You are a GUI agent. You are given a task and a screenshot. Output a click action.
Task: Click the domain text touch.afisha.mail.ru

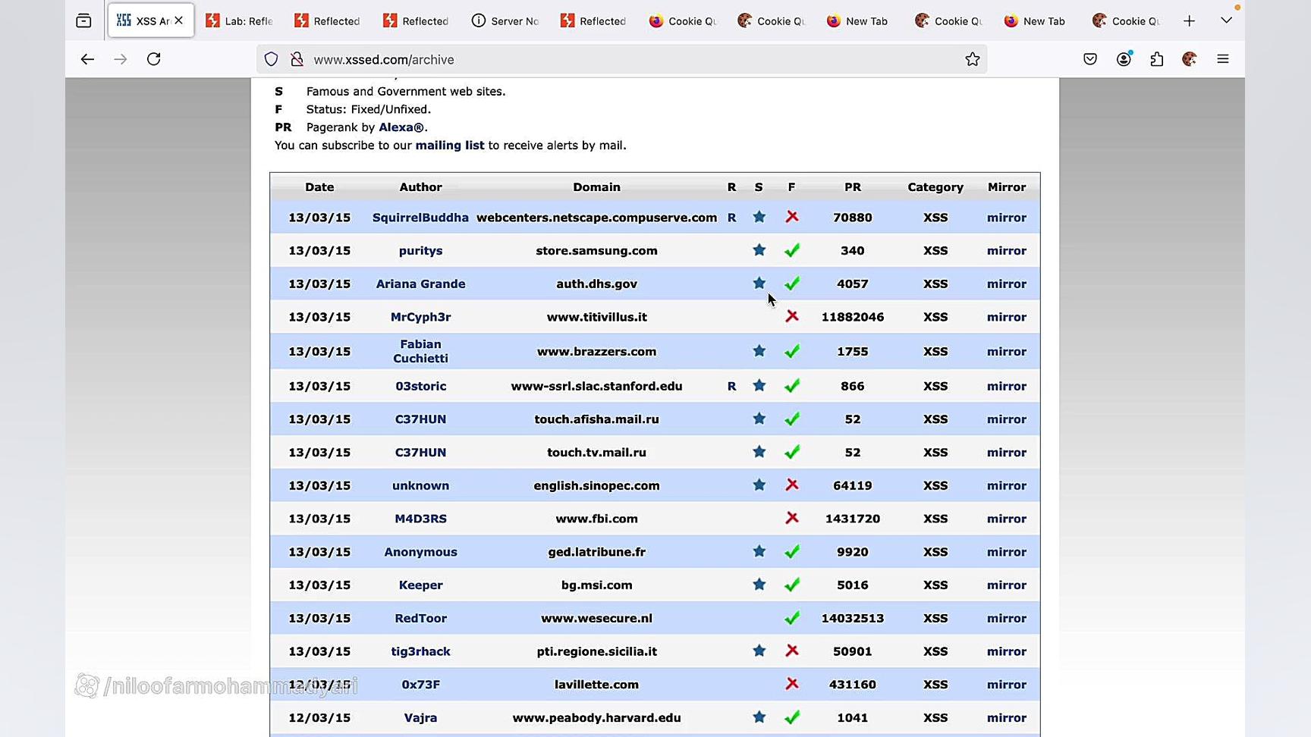(596, 419)
